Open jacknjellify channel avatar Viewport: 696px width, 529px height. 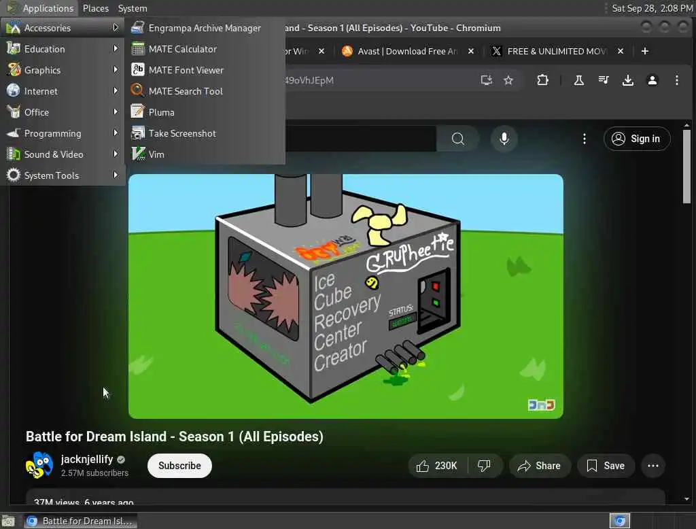tap(39, 466)
